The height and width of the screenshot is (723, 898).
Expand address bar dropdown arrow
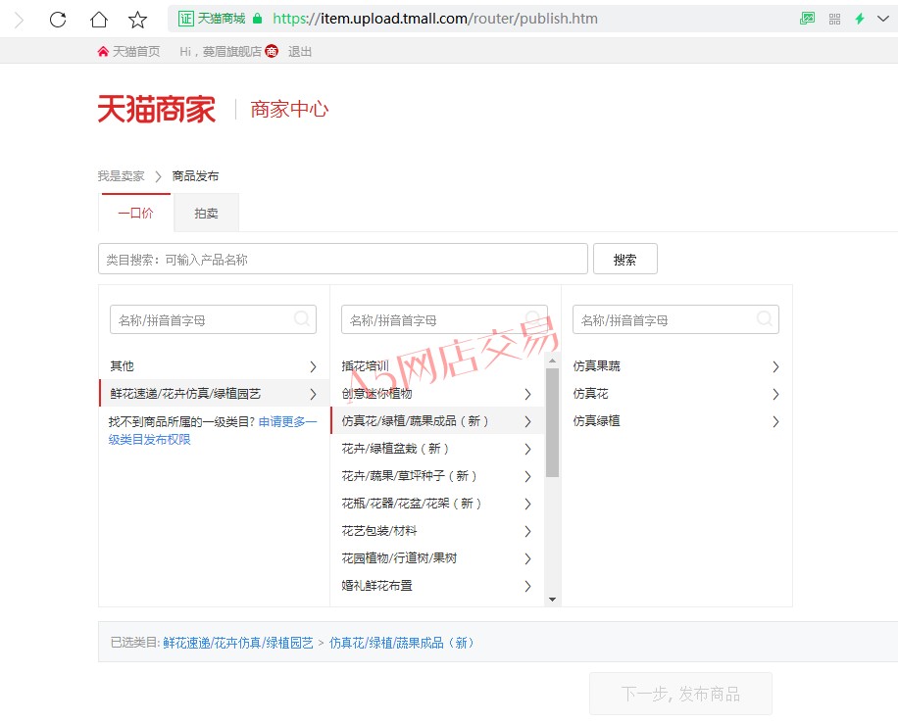tap(883, 19)
